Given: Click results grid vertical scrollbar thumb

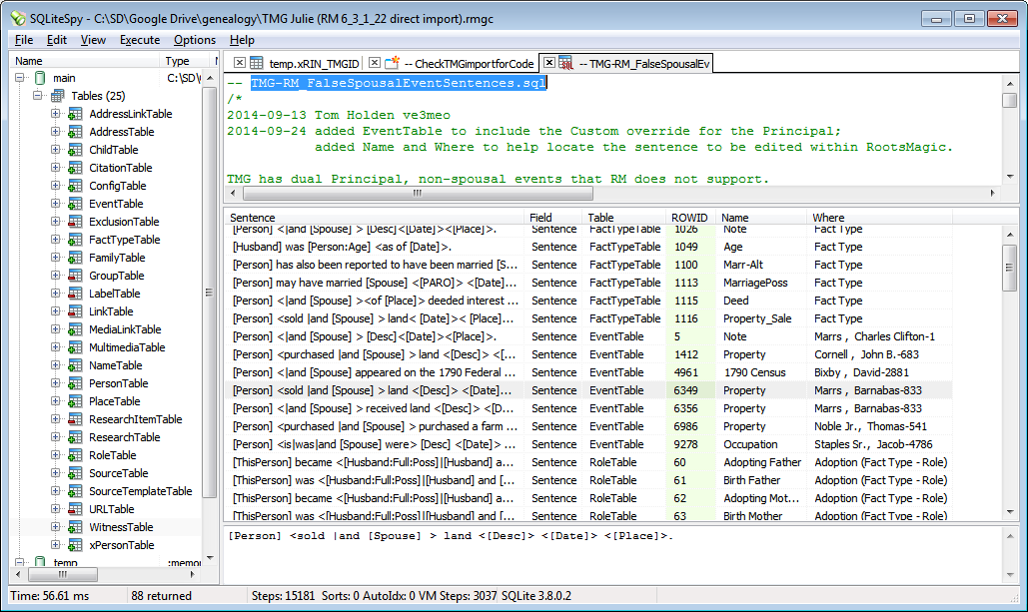Looking at the screenshot, I should tap(1009, 268).
